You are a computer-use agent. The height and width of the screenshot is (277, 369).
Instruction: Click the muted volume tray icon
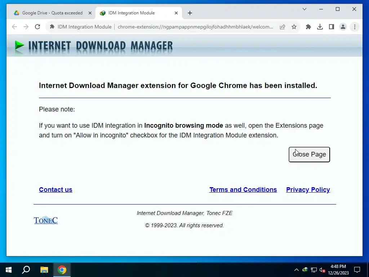click(322, 270)
